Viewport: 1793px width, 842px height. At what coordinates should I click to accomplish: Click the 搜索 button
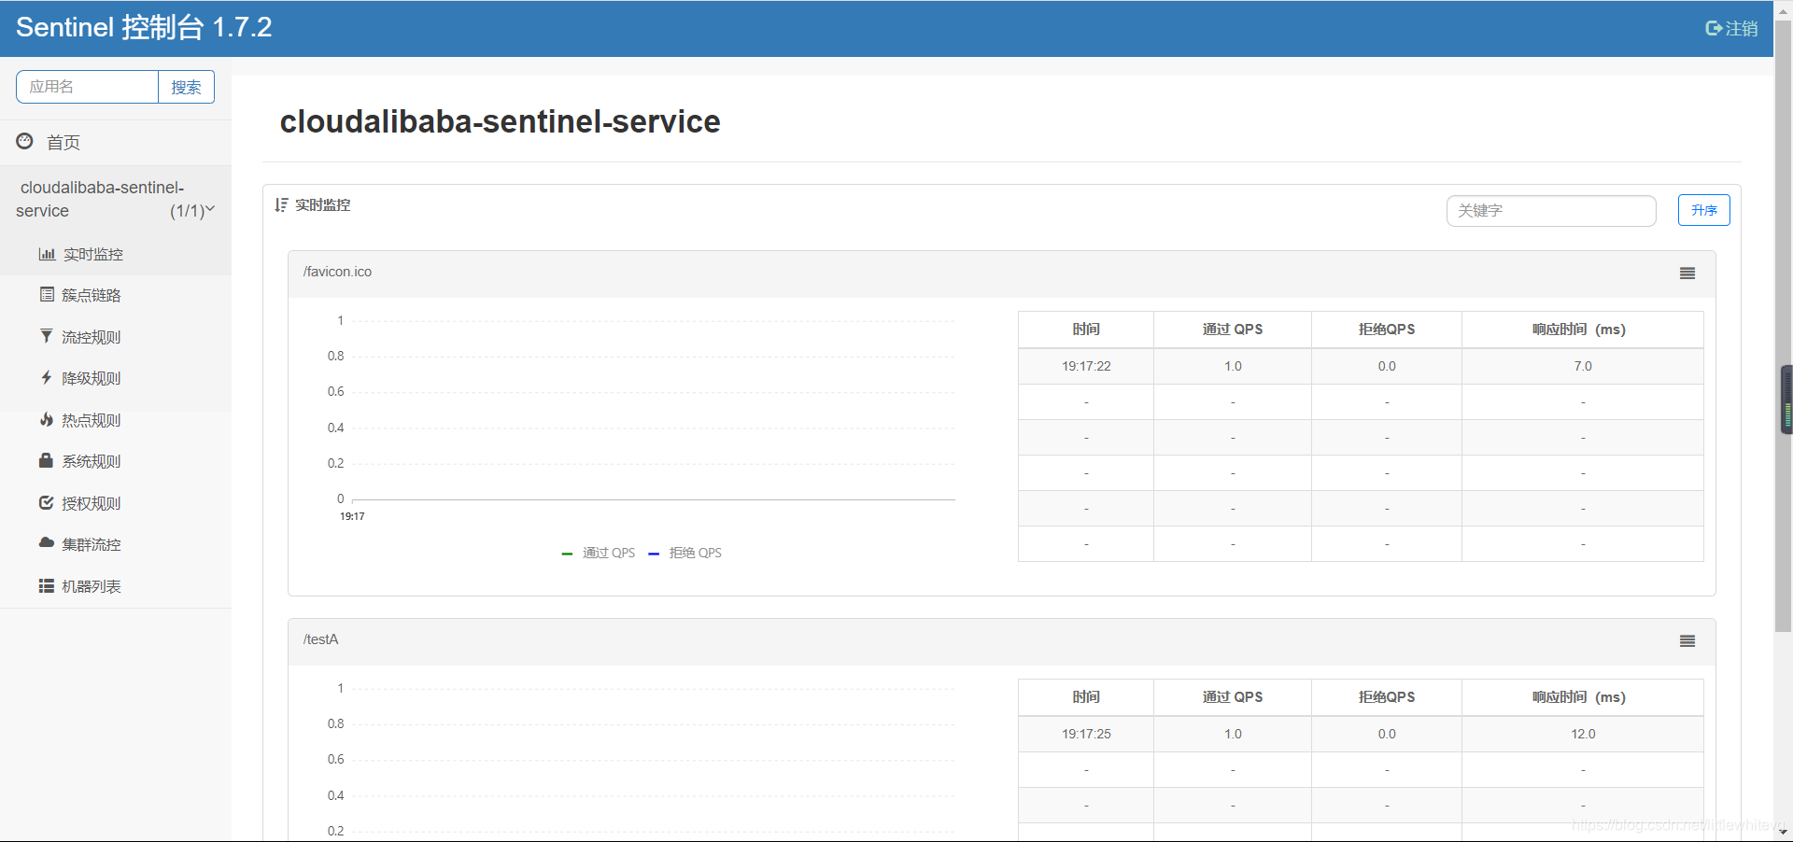(x=186, y=87)
